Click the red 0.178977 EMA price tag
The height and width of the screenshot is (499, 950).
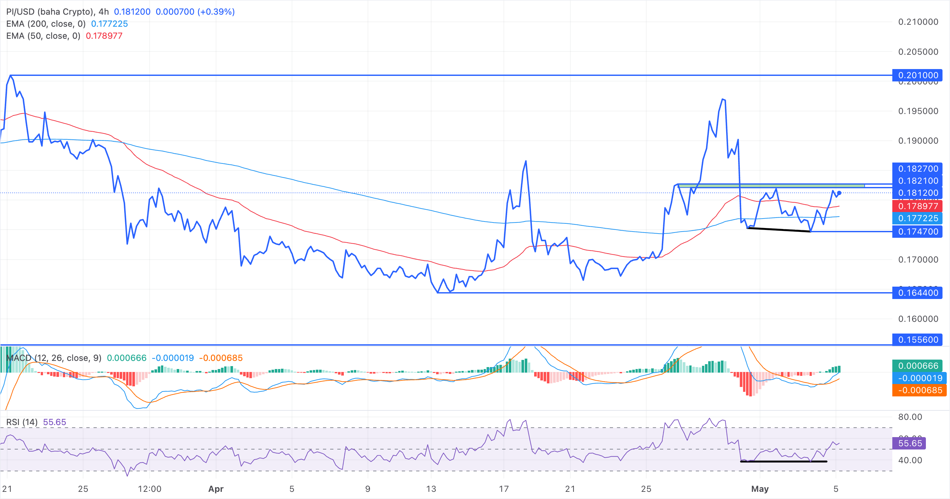tap(917, 207)
